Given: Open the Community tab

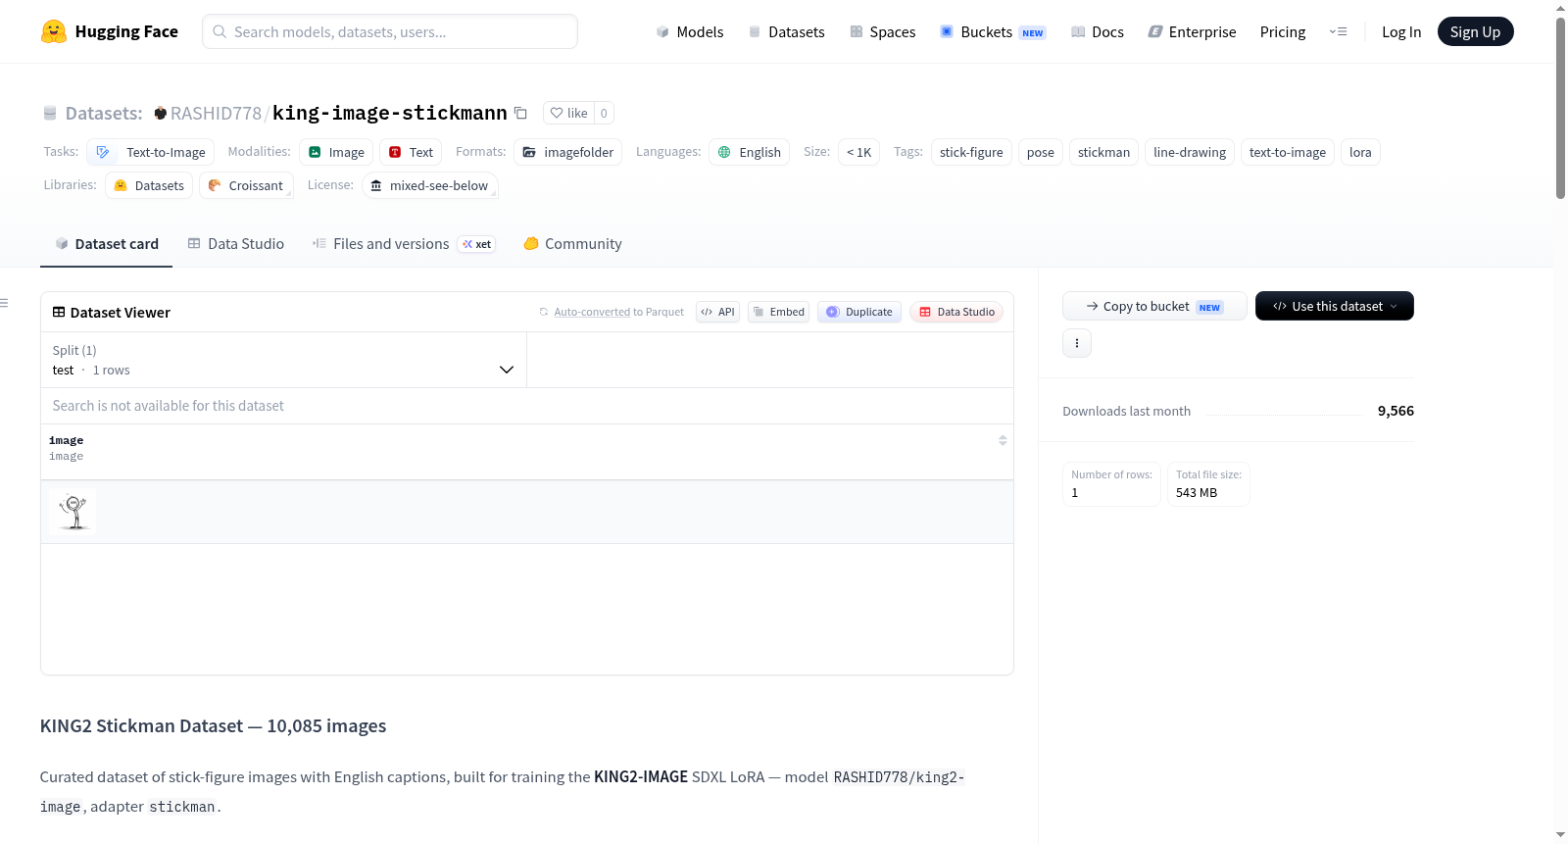Looking at the screenshot, I should point(572,244).
